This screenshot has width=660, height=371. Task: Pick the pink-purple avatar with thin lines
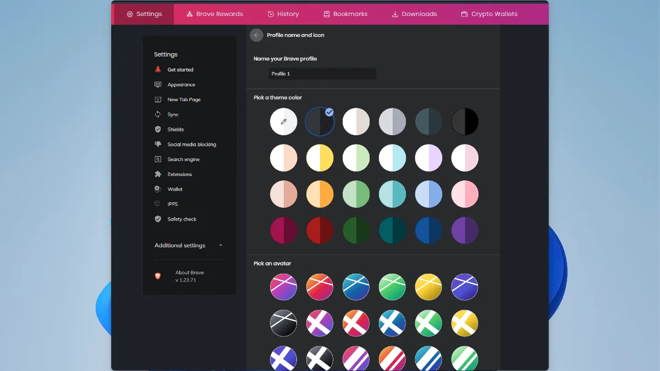point(284,287)
